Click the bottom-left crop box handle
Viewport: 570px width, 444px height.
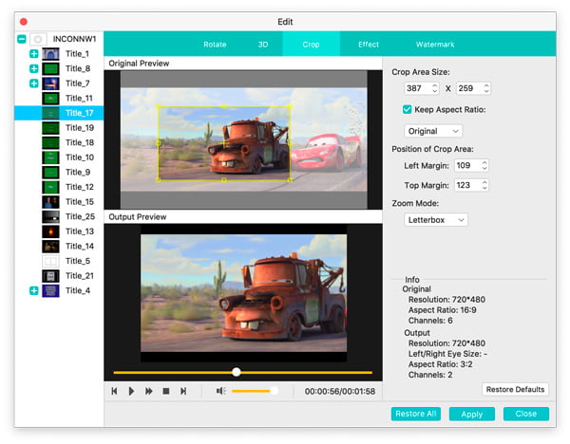tap(158, 180)
